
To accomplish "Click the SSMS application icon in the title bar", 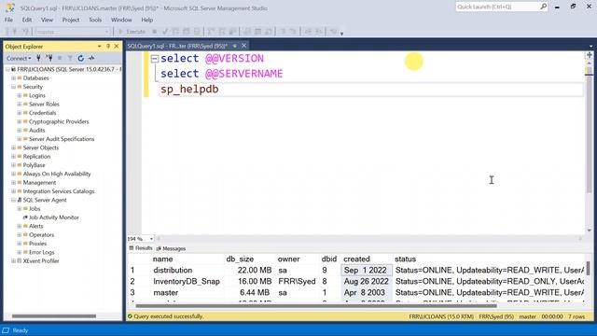I will tap(10, 7).
